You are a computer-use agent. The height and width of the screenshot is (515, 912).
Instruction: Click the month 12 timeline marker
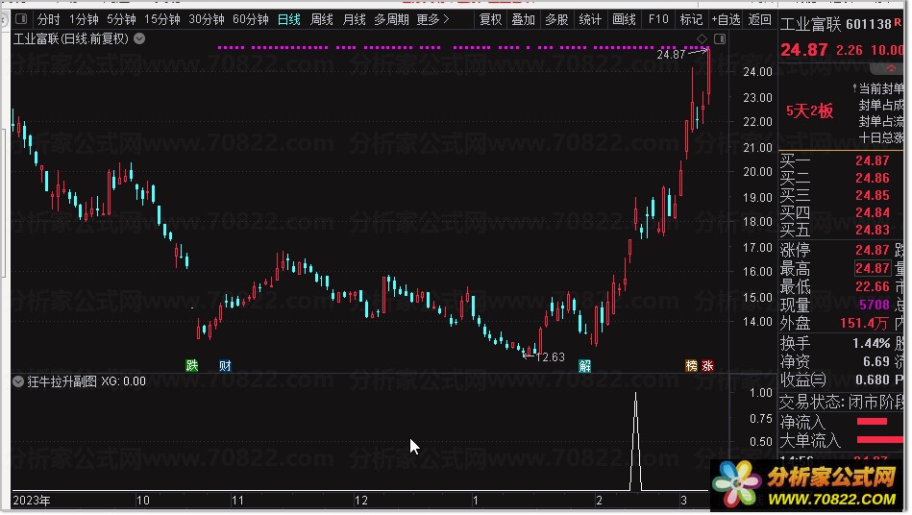[361, 501]
